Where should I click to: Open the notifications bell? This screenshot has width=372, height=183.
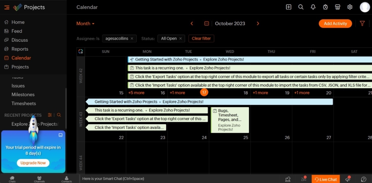tap(313, 7)
